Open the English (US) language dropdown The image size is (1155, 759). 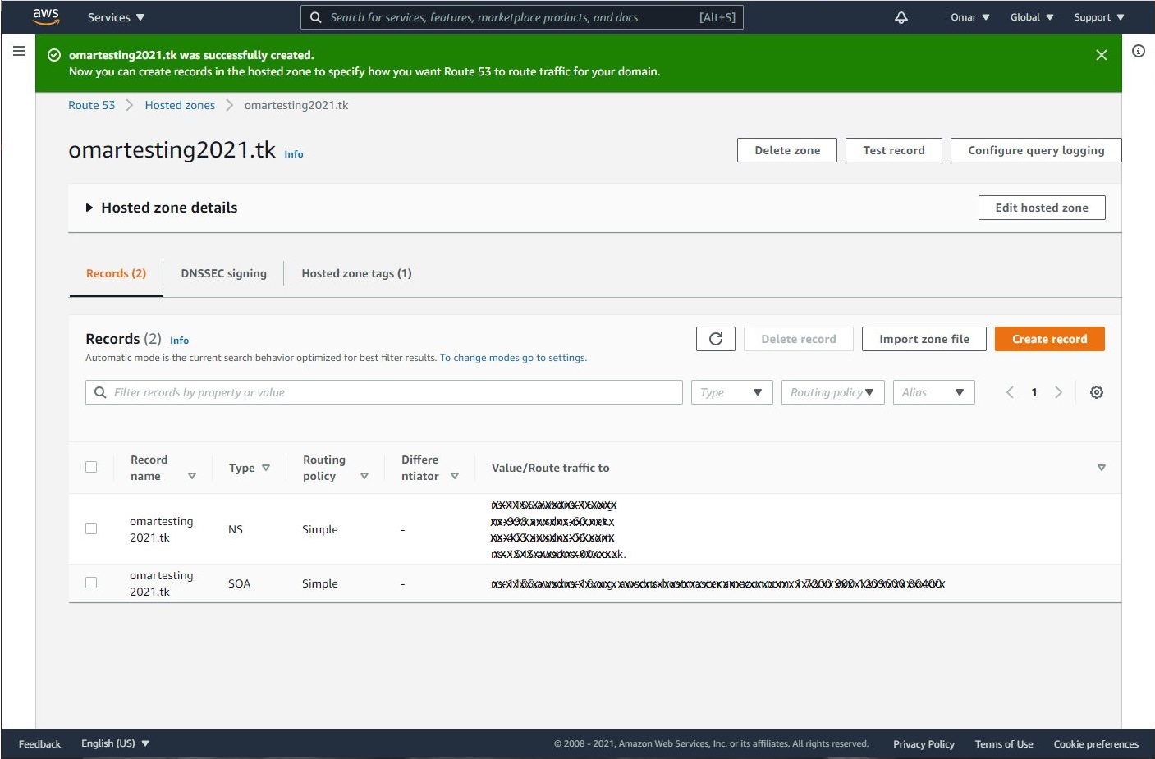pos(115,743)
